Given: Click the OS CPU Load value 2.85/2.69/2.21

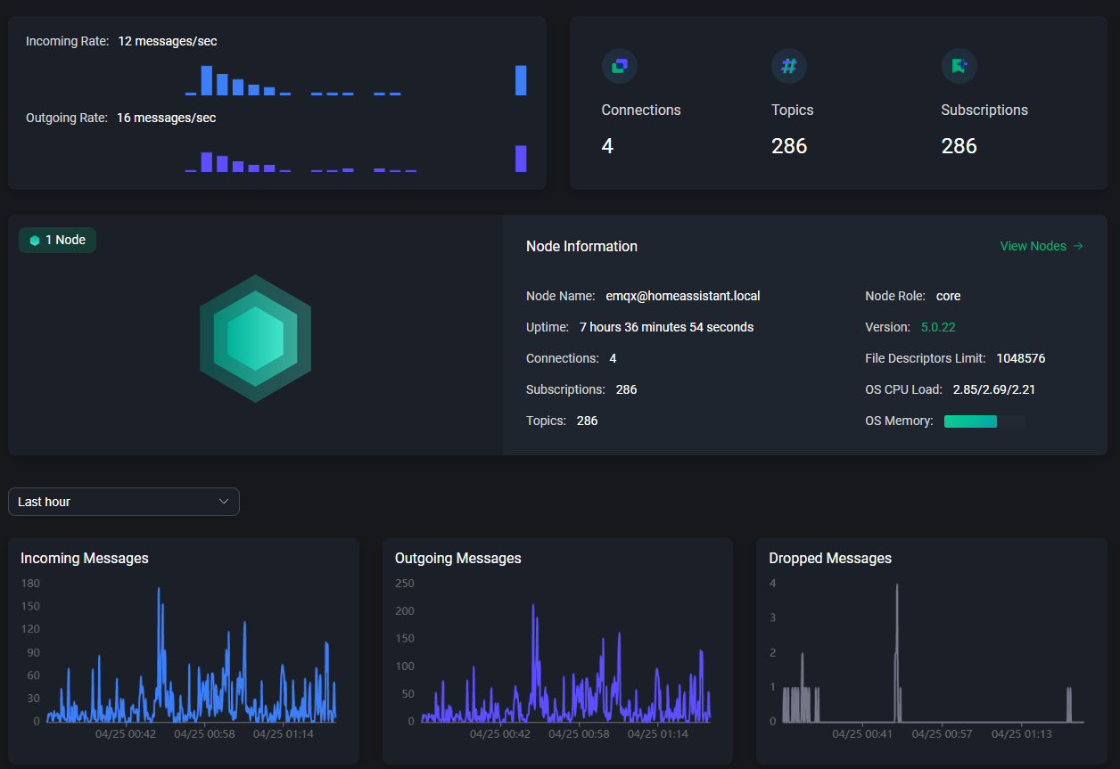Looking at the screenshot, I should click(994, 389).
